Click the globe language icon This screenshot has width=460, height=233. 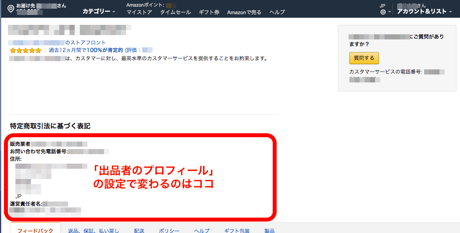[x=383, y=12]
